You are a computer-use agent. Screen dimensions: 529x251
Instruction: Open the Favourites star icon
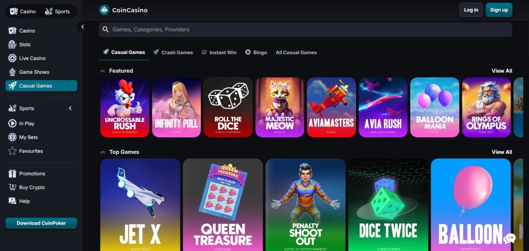tap(12, 151)
